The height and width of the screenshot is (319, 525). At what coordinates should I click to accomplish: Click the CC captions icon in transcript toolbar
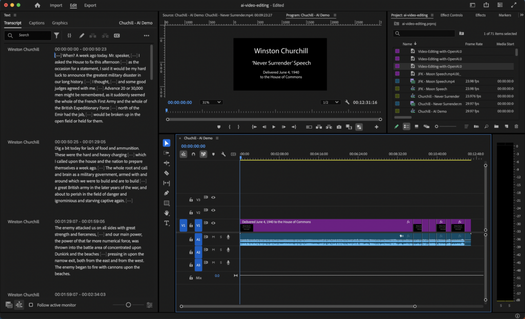117,35
